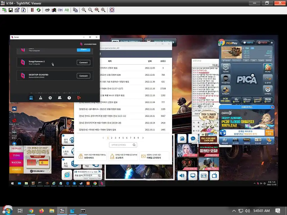
Task: Open TightVNC new connection icon
Action: pyautogui.click(x=4, y=10)
